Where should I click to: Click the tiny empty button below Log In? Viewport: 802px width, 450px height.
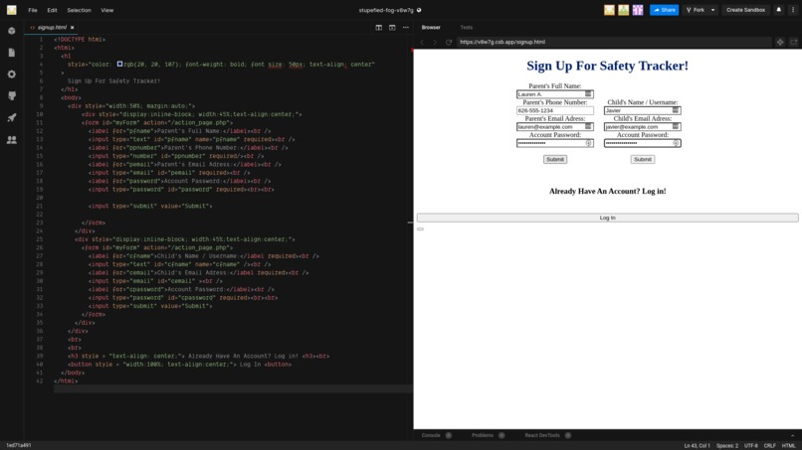click(x=420, y=228)
